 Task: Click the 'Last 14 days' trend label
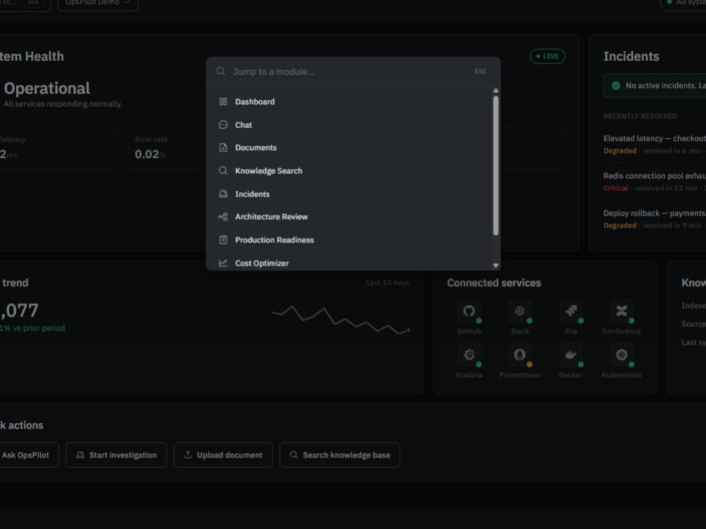tap(387, 283)
